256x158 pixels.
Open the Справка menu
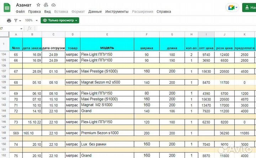pyautogui.click(x=164, y=12)
